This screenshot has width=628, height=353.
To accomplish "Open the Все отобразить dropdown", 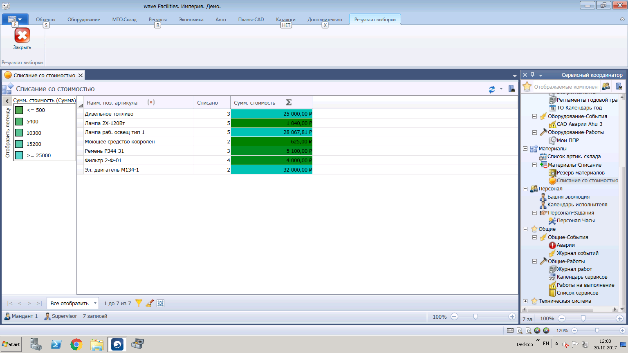I will (x=73, y=303).
